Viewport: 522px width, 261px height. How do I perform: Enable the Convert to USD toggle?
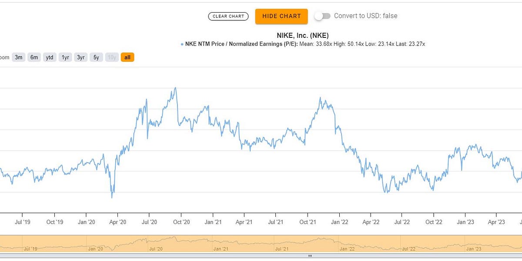[x=322, y=15]
